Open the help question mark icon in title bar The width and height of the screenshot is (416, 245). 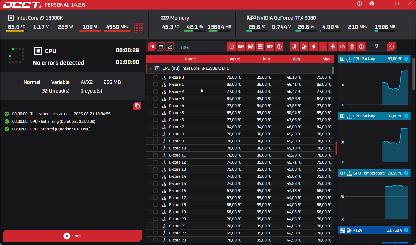tap(360, 4)
